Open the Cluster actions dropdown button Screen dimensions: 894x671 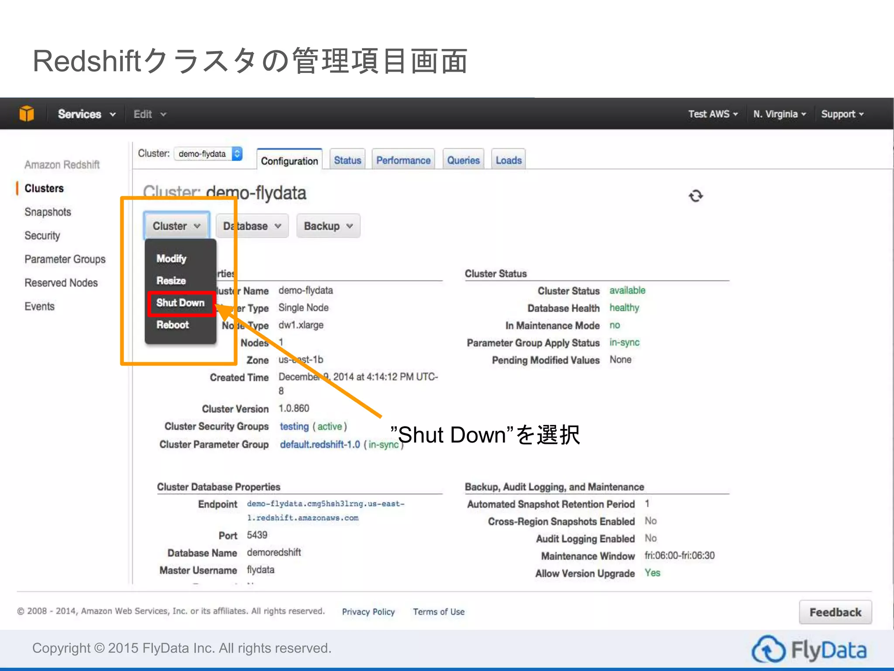tap(176, 226)
